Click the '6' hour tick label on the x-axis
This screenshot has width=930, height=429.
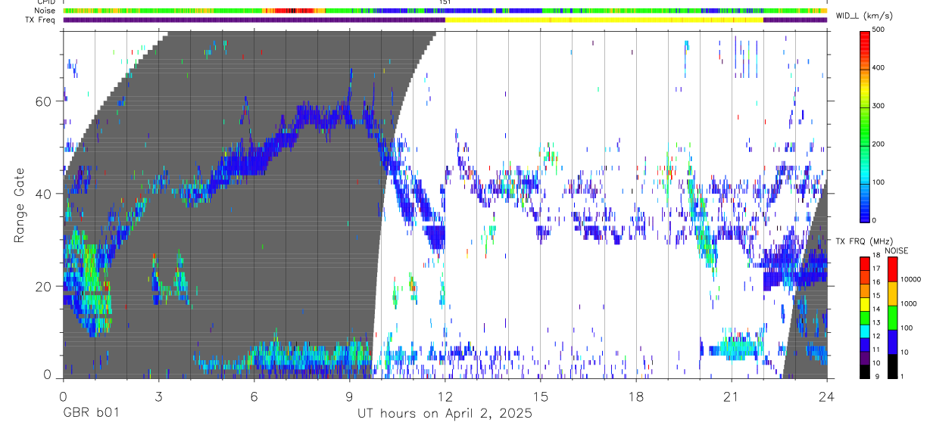[x=254, y=396]
